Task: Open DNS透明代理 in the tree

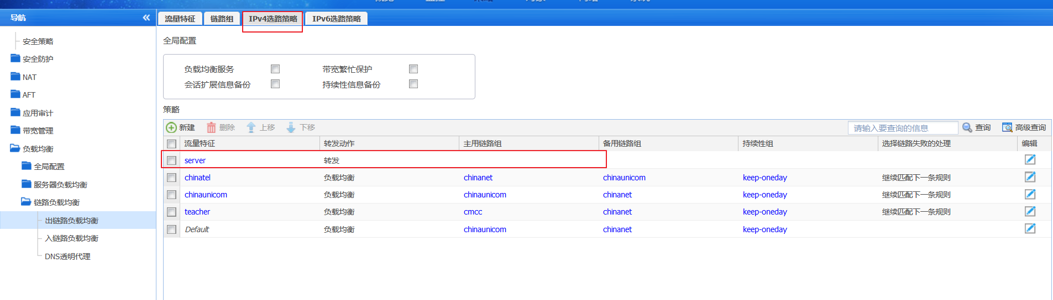Action: pos(67,256)
